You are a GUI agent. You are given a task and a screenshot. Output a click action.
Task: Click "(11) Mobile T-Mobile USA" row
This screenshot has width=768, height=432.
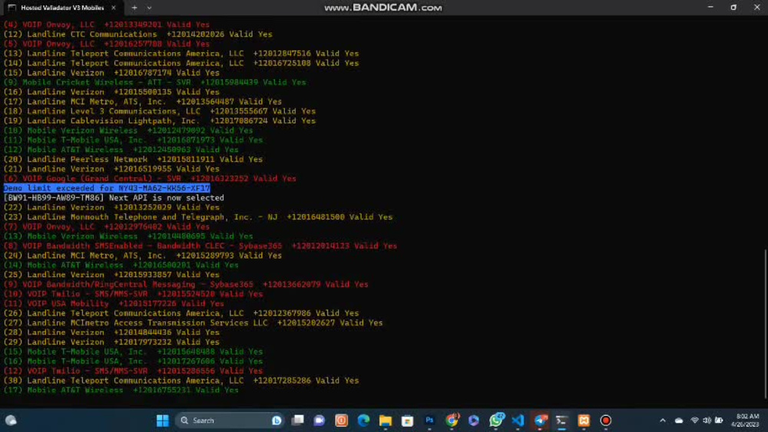pos(133,140)
